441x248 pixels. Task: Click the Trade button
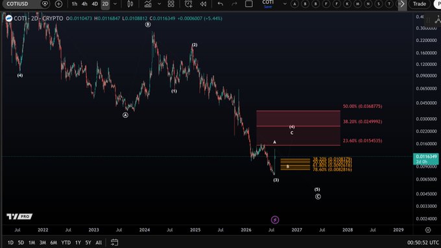[x=420, y=4]
